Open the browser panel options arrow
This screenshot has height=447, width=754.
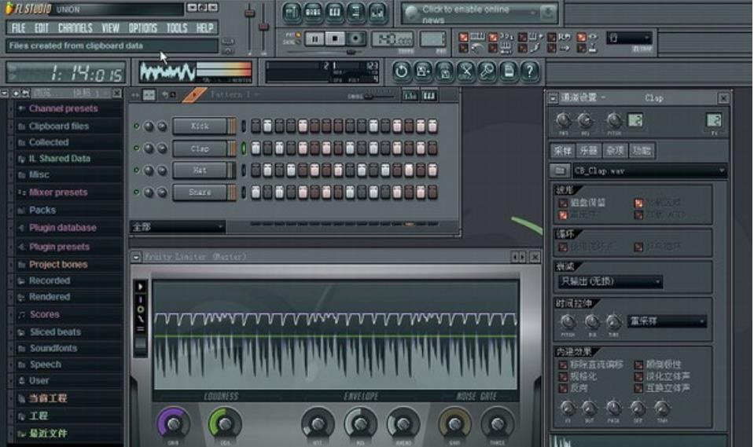[5, 93]
